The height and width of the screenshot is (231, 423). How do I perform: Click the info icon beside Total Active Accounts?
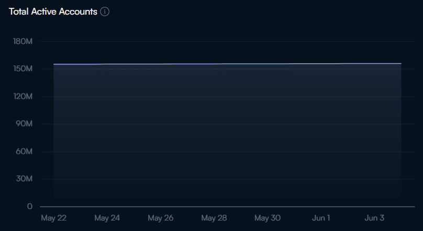pos(105,12)
